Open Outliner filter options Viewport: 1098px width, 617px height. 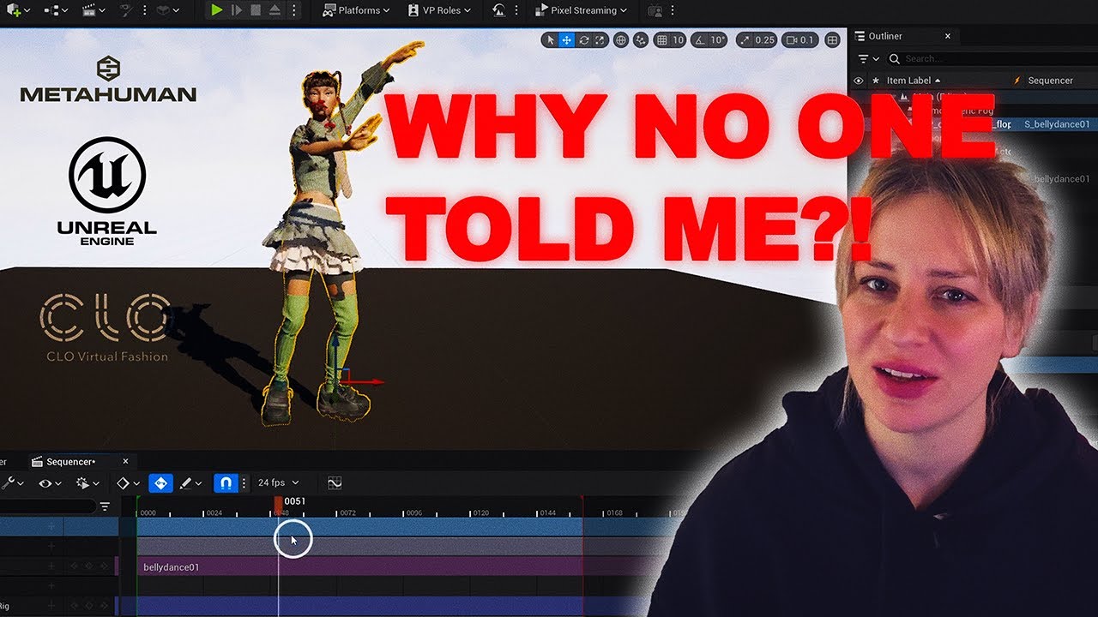pos(868,58)
